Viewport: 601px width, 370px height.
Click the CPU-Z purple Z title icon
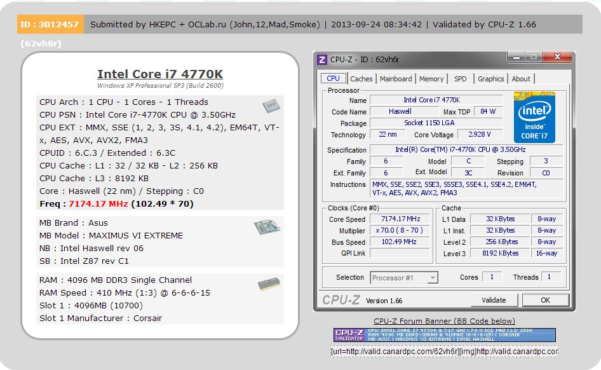[322, 59]
